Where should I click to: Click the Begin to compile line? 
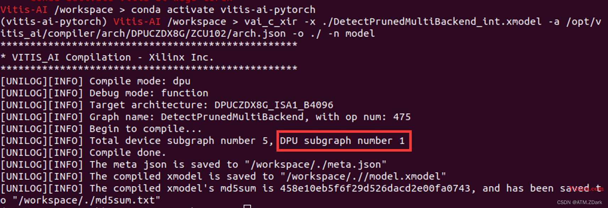[101, 129]
